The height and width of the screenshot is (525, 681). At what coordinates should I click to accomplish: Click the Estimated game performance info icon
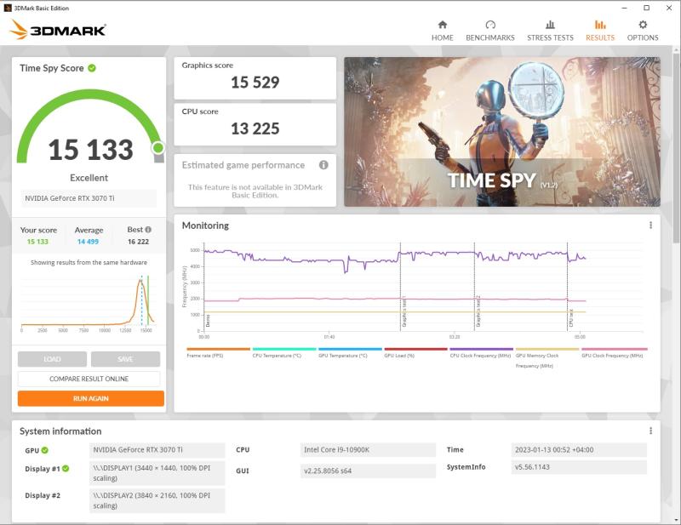[x=323, y=165]
